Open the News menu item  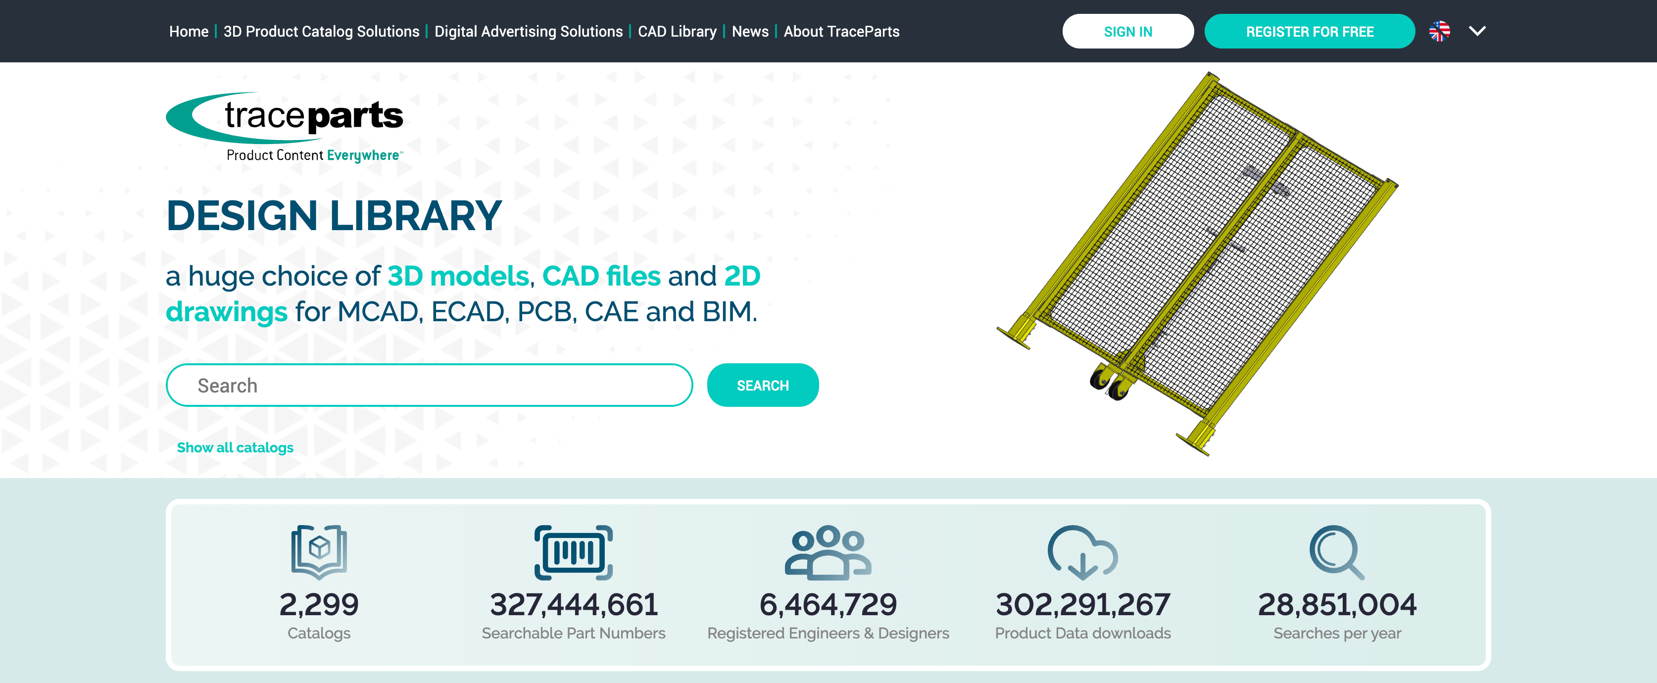[750, 32]
